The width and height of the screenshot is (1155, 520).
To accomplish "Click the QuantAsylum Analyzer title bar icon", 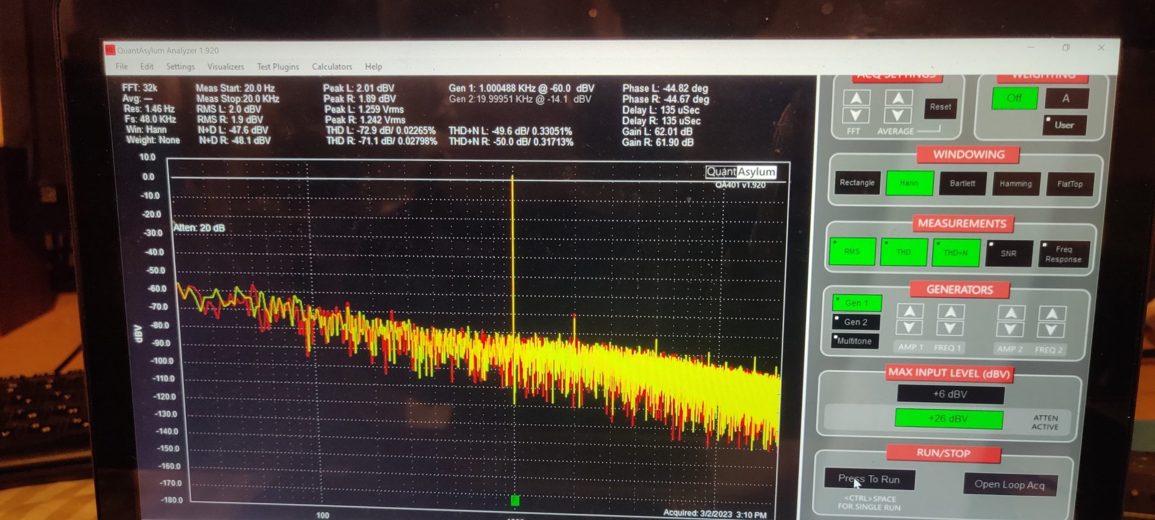I will [x=110, y=50].
